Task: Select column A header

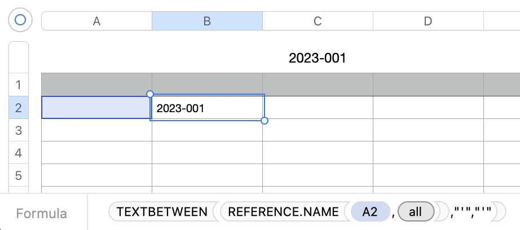Action: coord(96,21)
